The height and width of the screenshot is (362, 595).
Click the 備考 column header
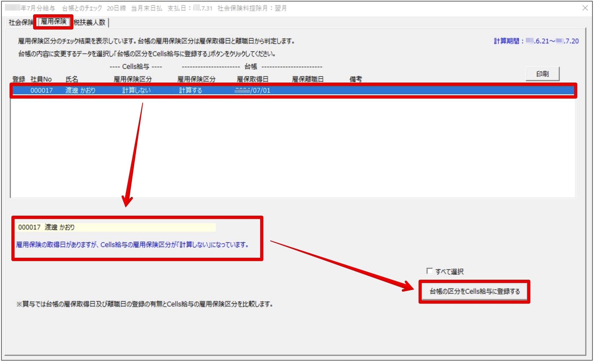[356, 79]
